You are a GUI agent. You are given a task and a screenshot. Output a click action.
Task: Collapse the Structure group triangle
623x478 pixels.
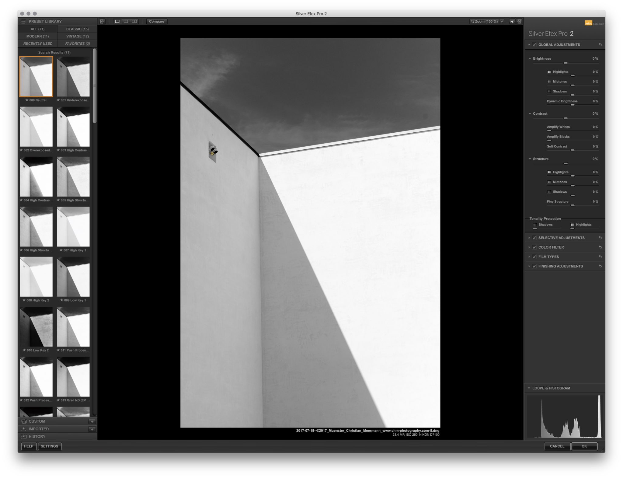click(x=530, y=159)
